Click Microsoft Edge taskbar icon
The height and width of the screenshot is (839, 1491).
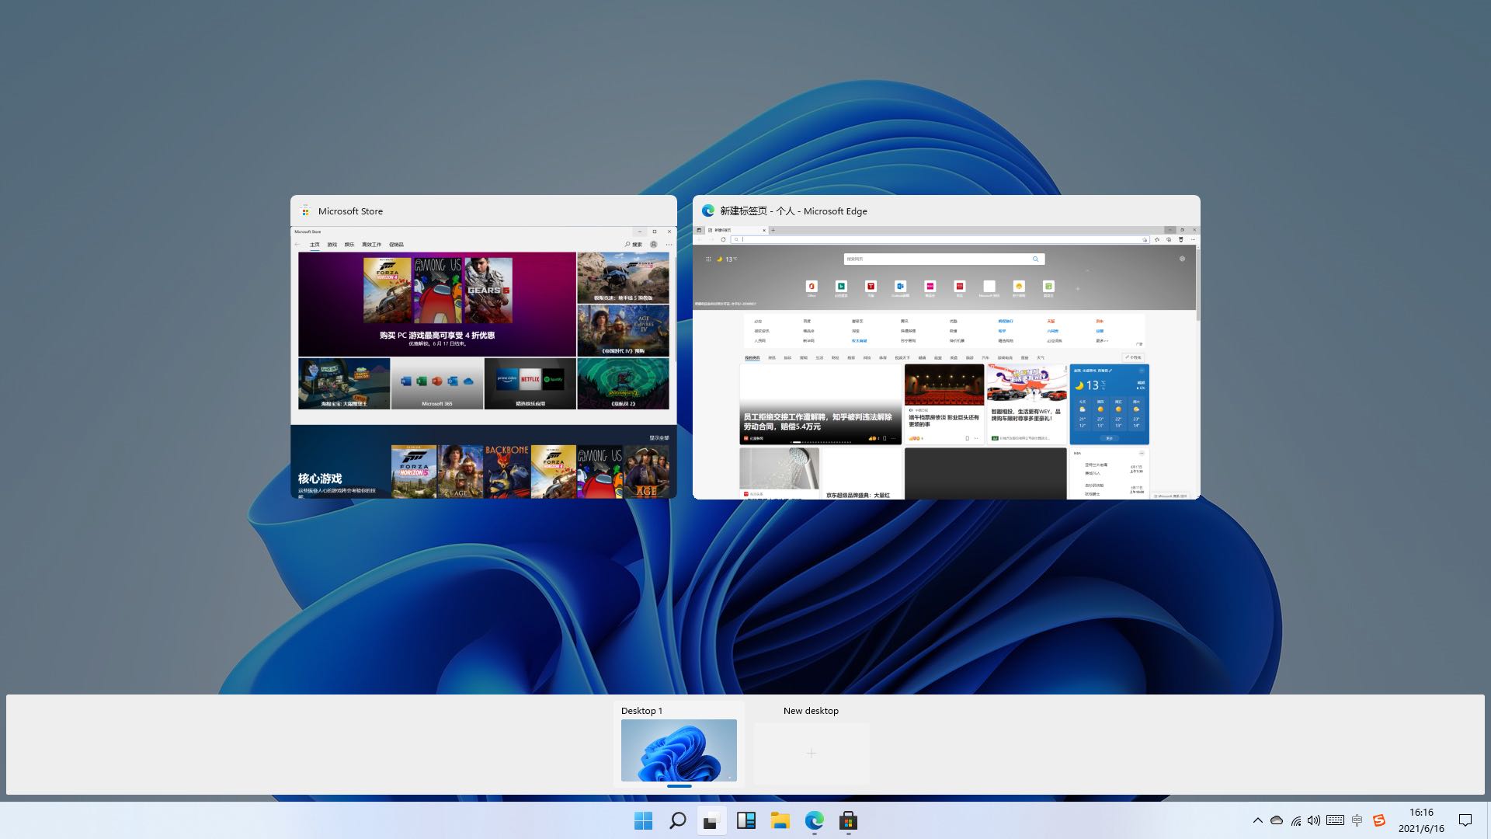[x=814, y=820]
